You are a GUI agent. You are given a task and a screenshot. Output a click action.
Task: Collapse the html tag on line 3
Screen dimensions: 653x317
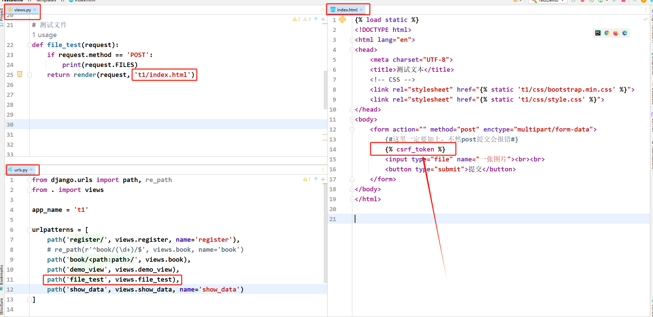pyautogui.click(x=352, y=40)
